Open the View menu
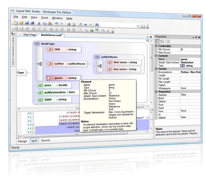This screenshot has height=181, width=206. coord(34,17)
